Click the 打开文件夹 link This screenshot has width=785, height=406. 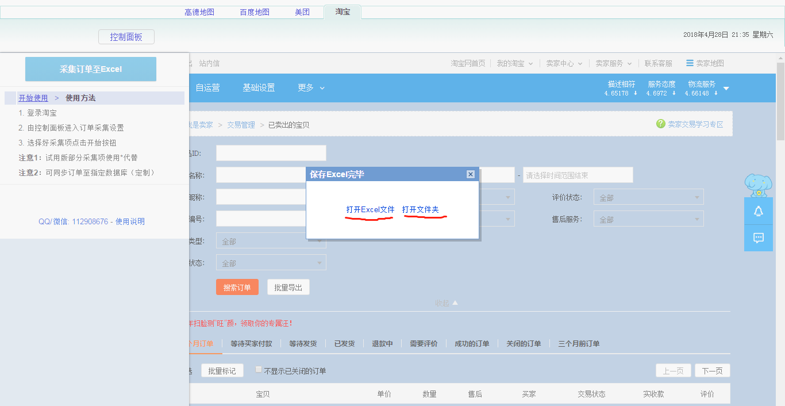click(421, 210)
